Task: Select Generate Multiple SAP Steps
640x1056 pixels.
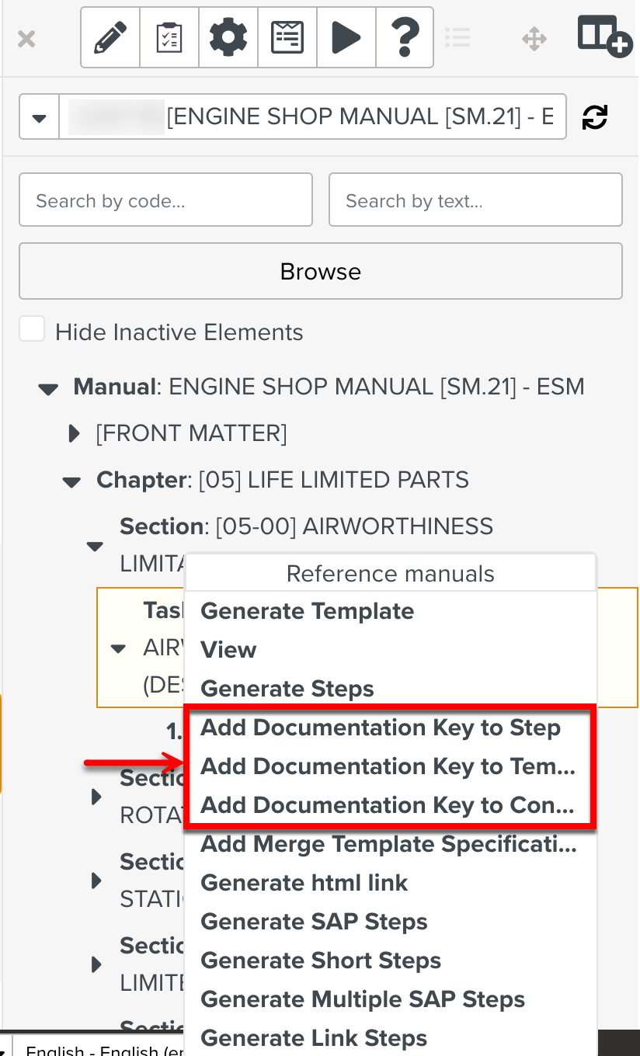Action: coord(362,999)
